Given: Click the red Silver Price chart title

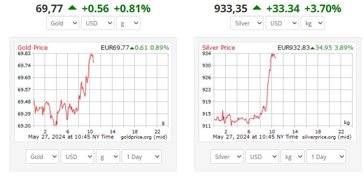Looking at the screenshot, I should (x=218, y=48).
